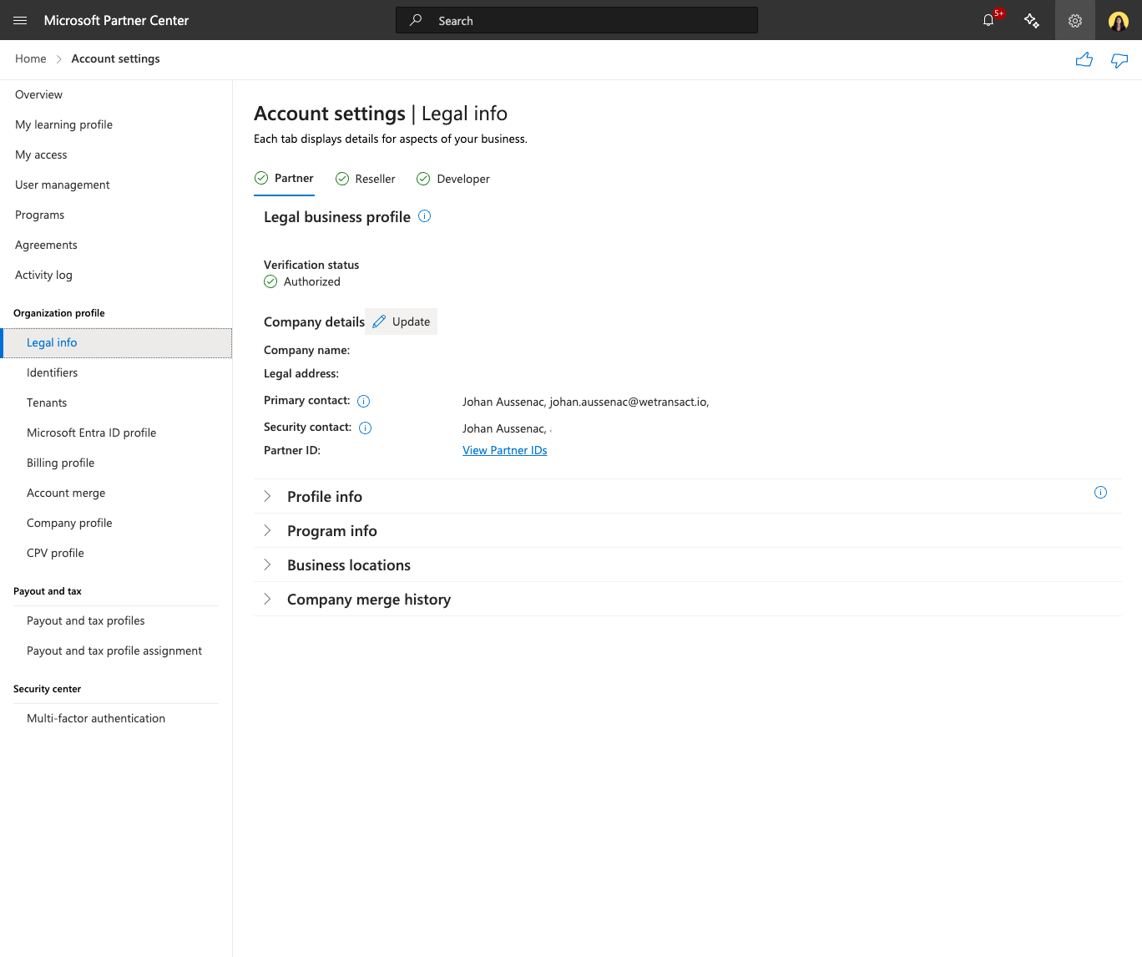
Task: Open Company profile
Action: pyautogui.click(x=69, y=523)
